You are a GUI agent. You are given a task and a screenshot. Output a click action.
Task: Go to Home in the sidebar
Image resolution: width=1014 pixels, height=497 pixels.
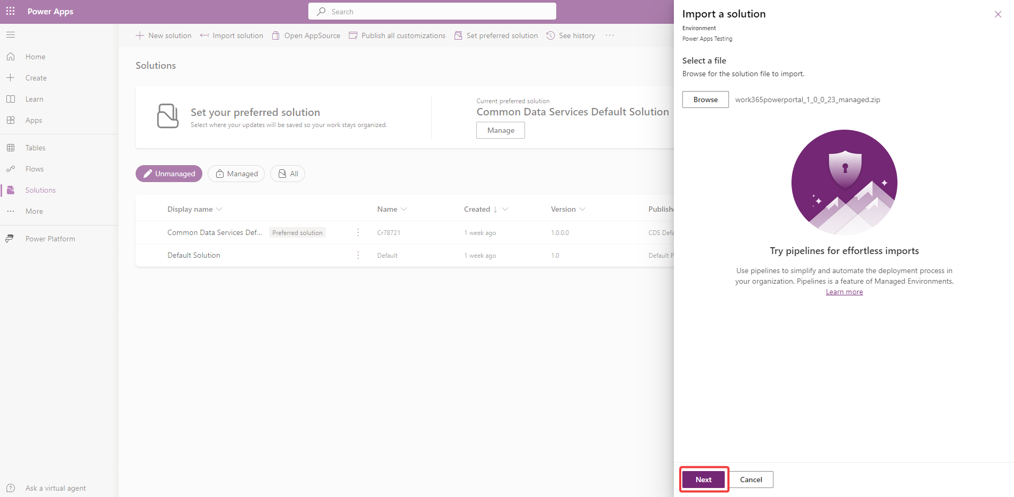(35, 57)
